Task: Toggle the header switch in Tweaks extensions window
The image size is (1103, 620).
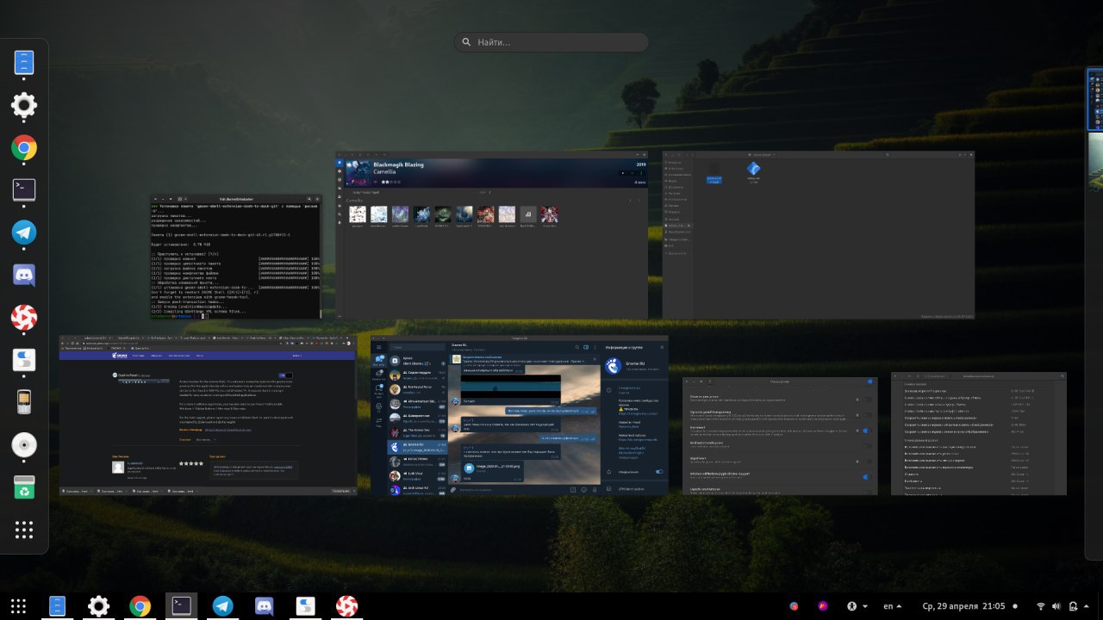Action: [x=869, y=381]
